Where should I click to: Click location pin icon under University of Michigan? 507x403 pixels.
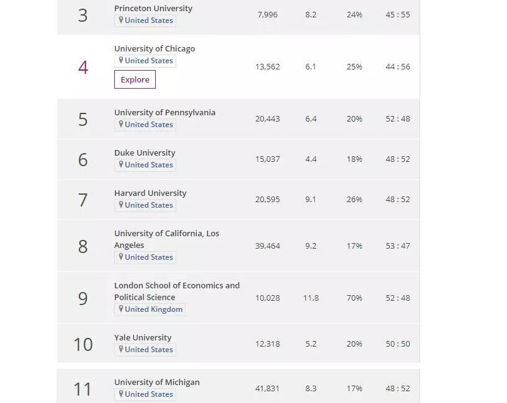[121, 394]
